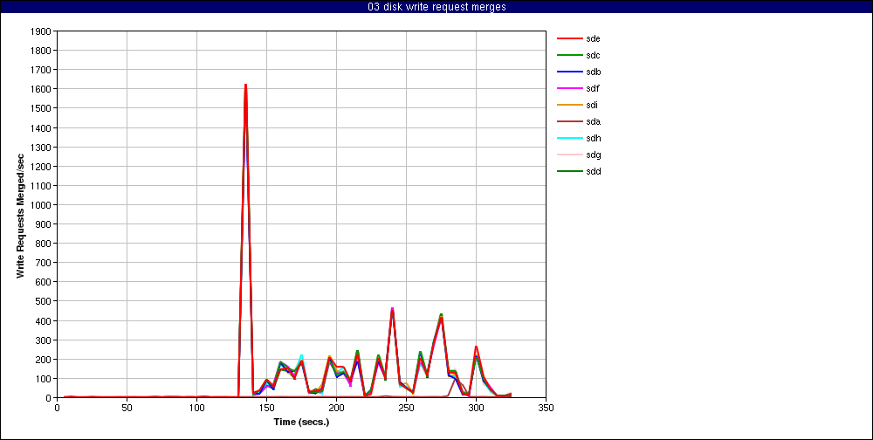Click the cyan sdh peak at 175 seconds
The image size is (873, 440).
(301, 355)
